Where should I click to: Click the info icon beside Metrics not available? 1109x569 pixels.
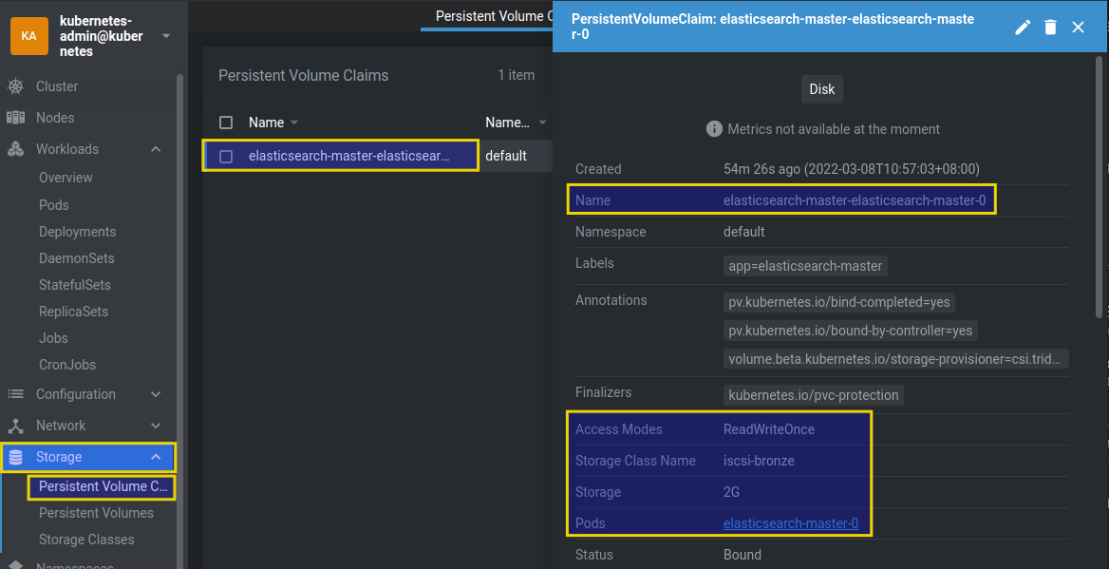(x=714, y=129)
